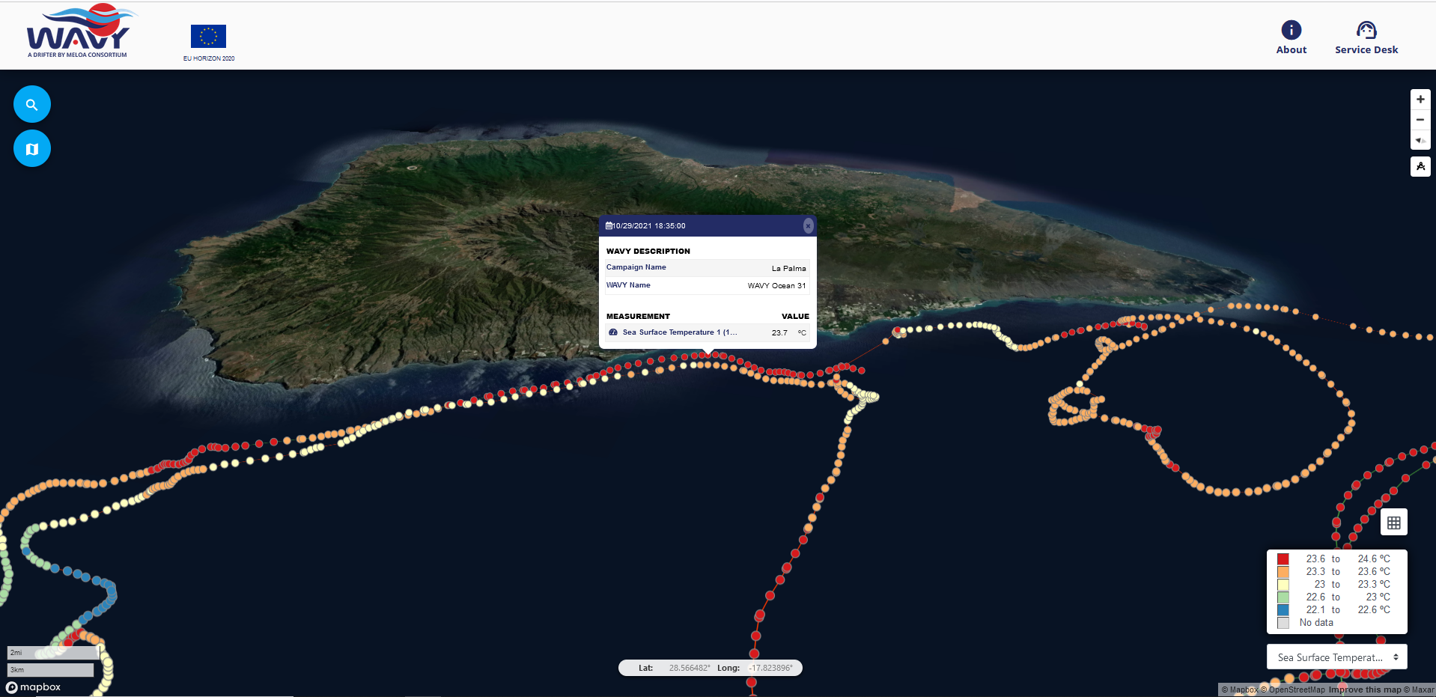Reset map bearing with compass button
Image resolution: width=1436 pixels, height=697 pixels.
tap(1420, 140)
